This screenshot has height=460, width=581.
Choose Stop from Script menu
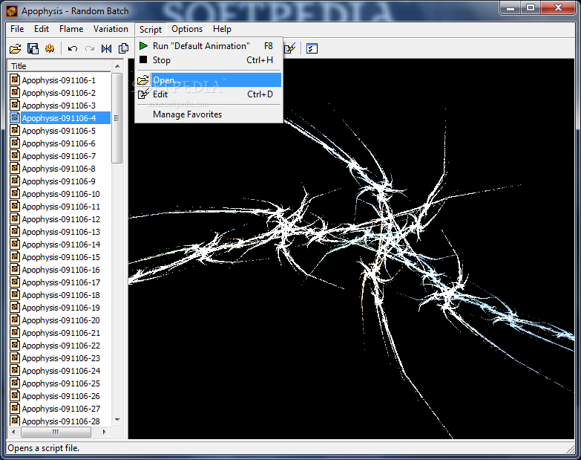click(209, 59)
